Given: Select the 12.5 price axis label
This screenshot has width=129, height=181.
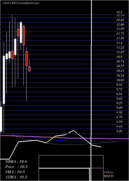Looking at the screenshot, I should [x=119, y=12].
